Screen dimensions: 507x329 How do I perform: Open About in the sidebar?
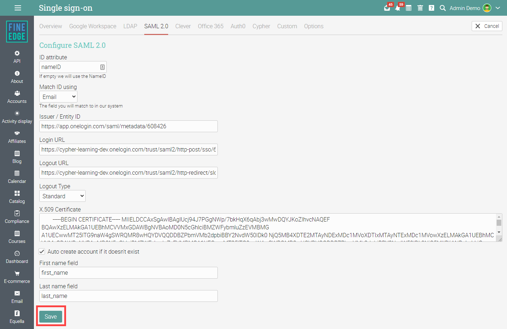click(x=17, y=77)
